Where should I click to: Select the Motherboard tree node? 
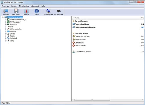[x=15, y=22]
